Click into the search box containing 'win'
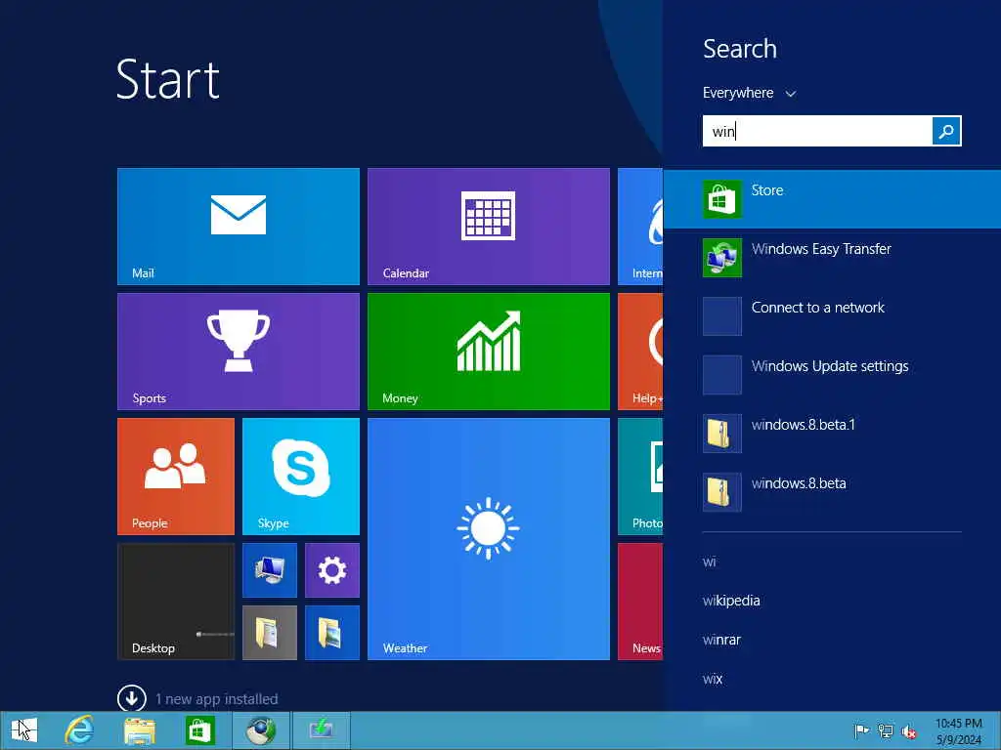Viewport: 1001px width, 750px height. (x=817, y=131)
